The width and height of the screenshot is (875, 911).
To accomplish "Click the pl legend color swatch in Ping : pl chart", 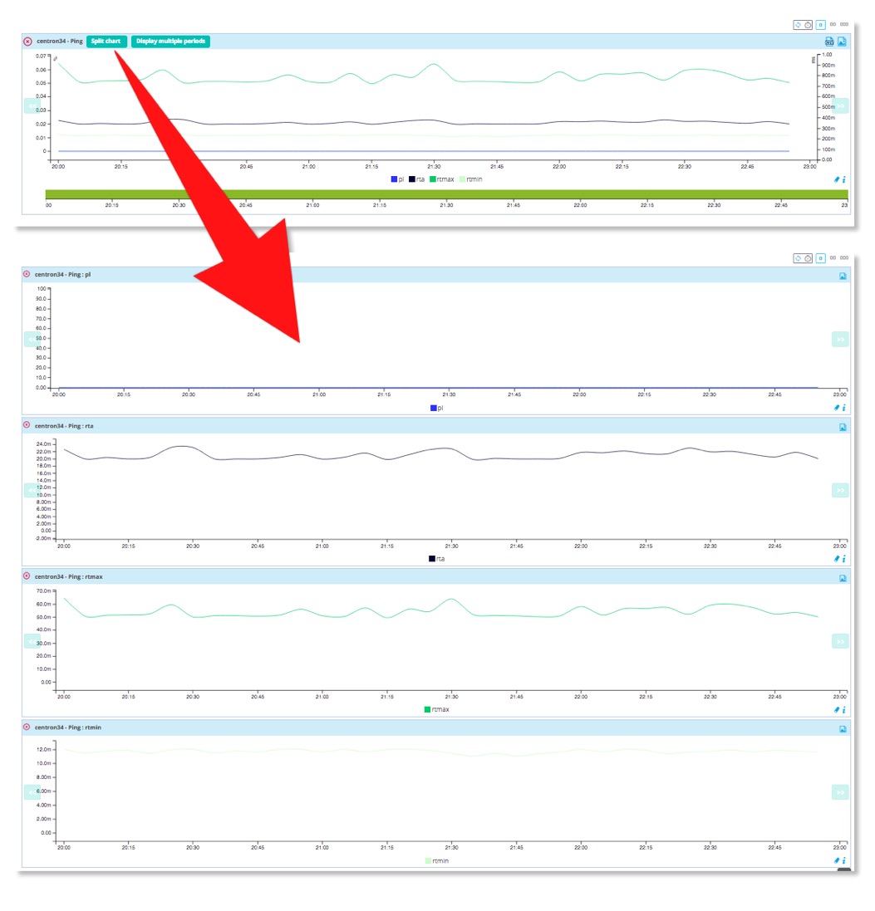I will coord(433,408).
